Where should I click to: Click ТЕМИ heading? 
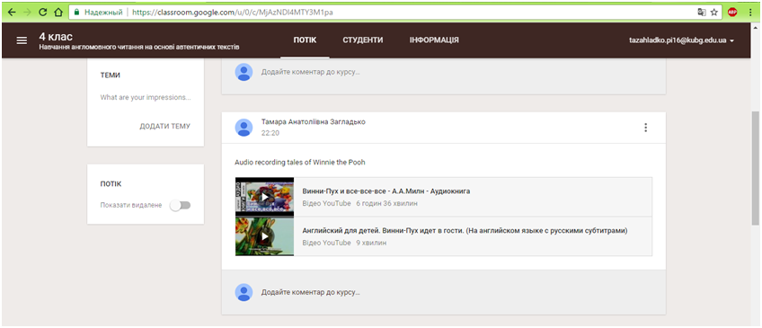pos(110,75)
